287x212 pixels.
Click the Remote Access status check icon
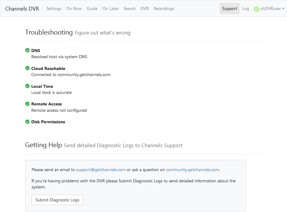click(27, 104)
